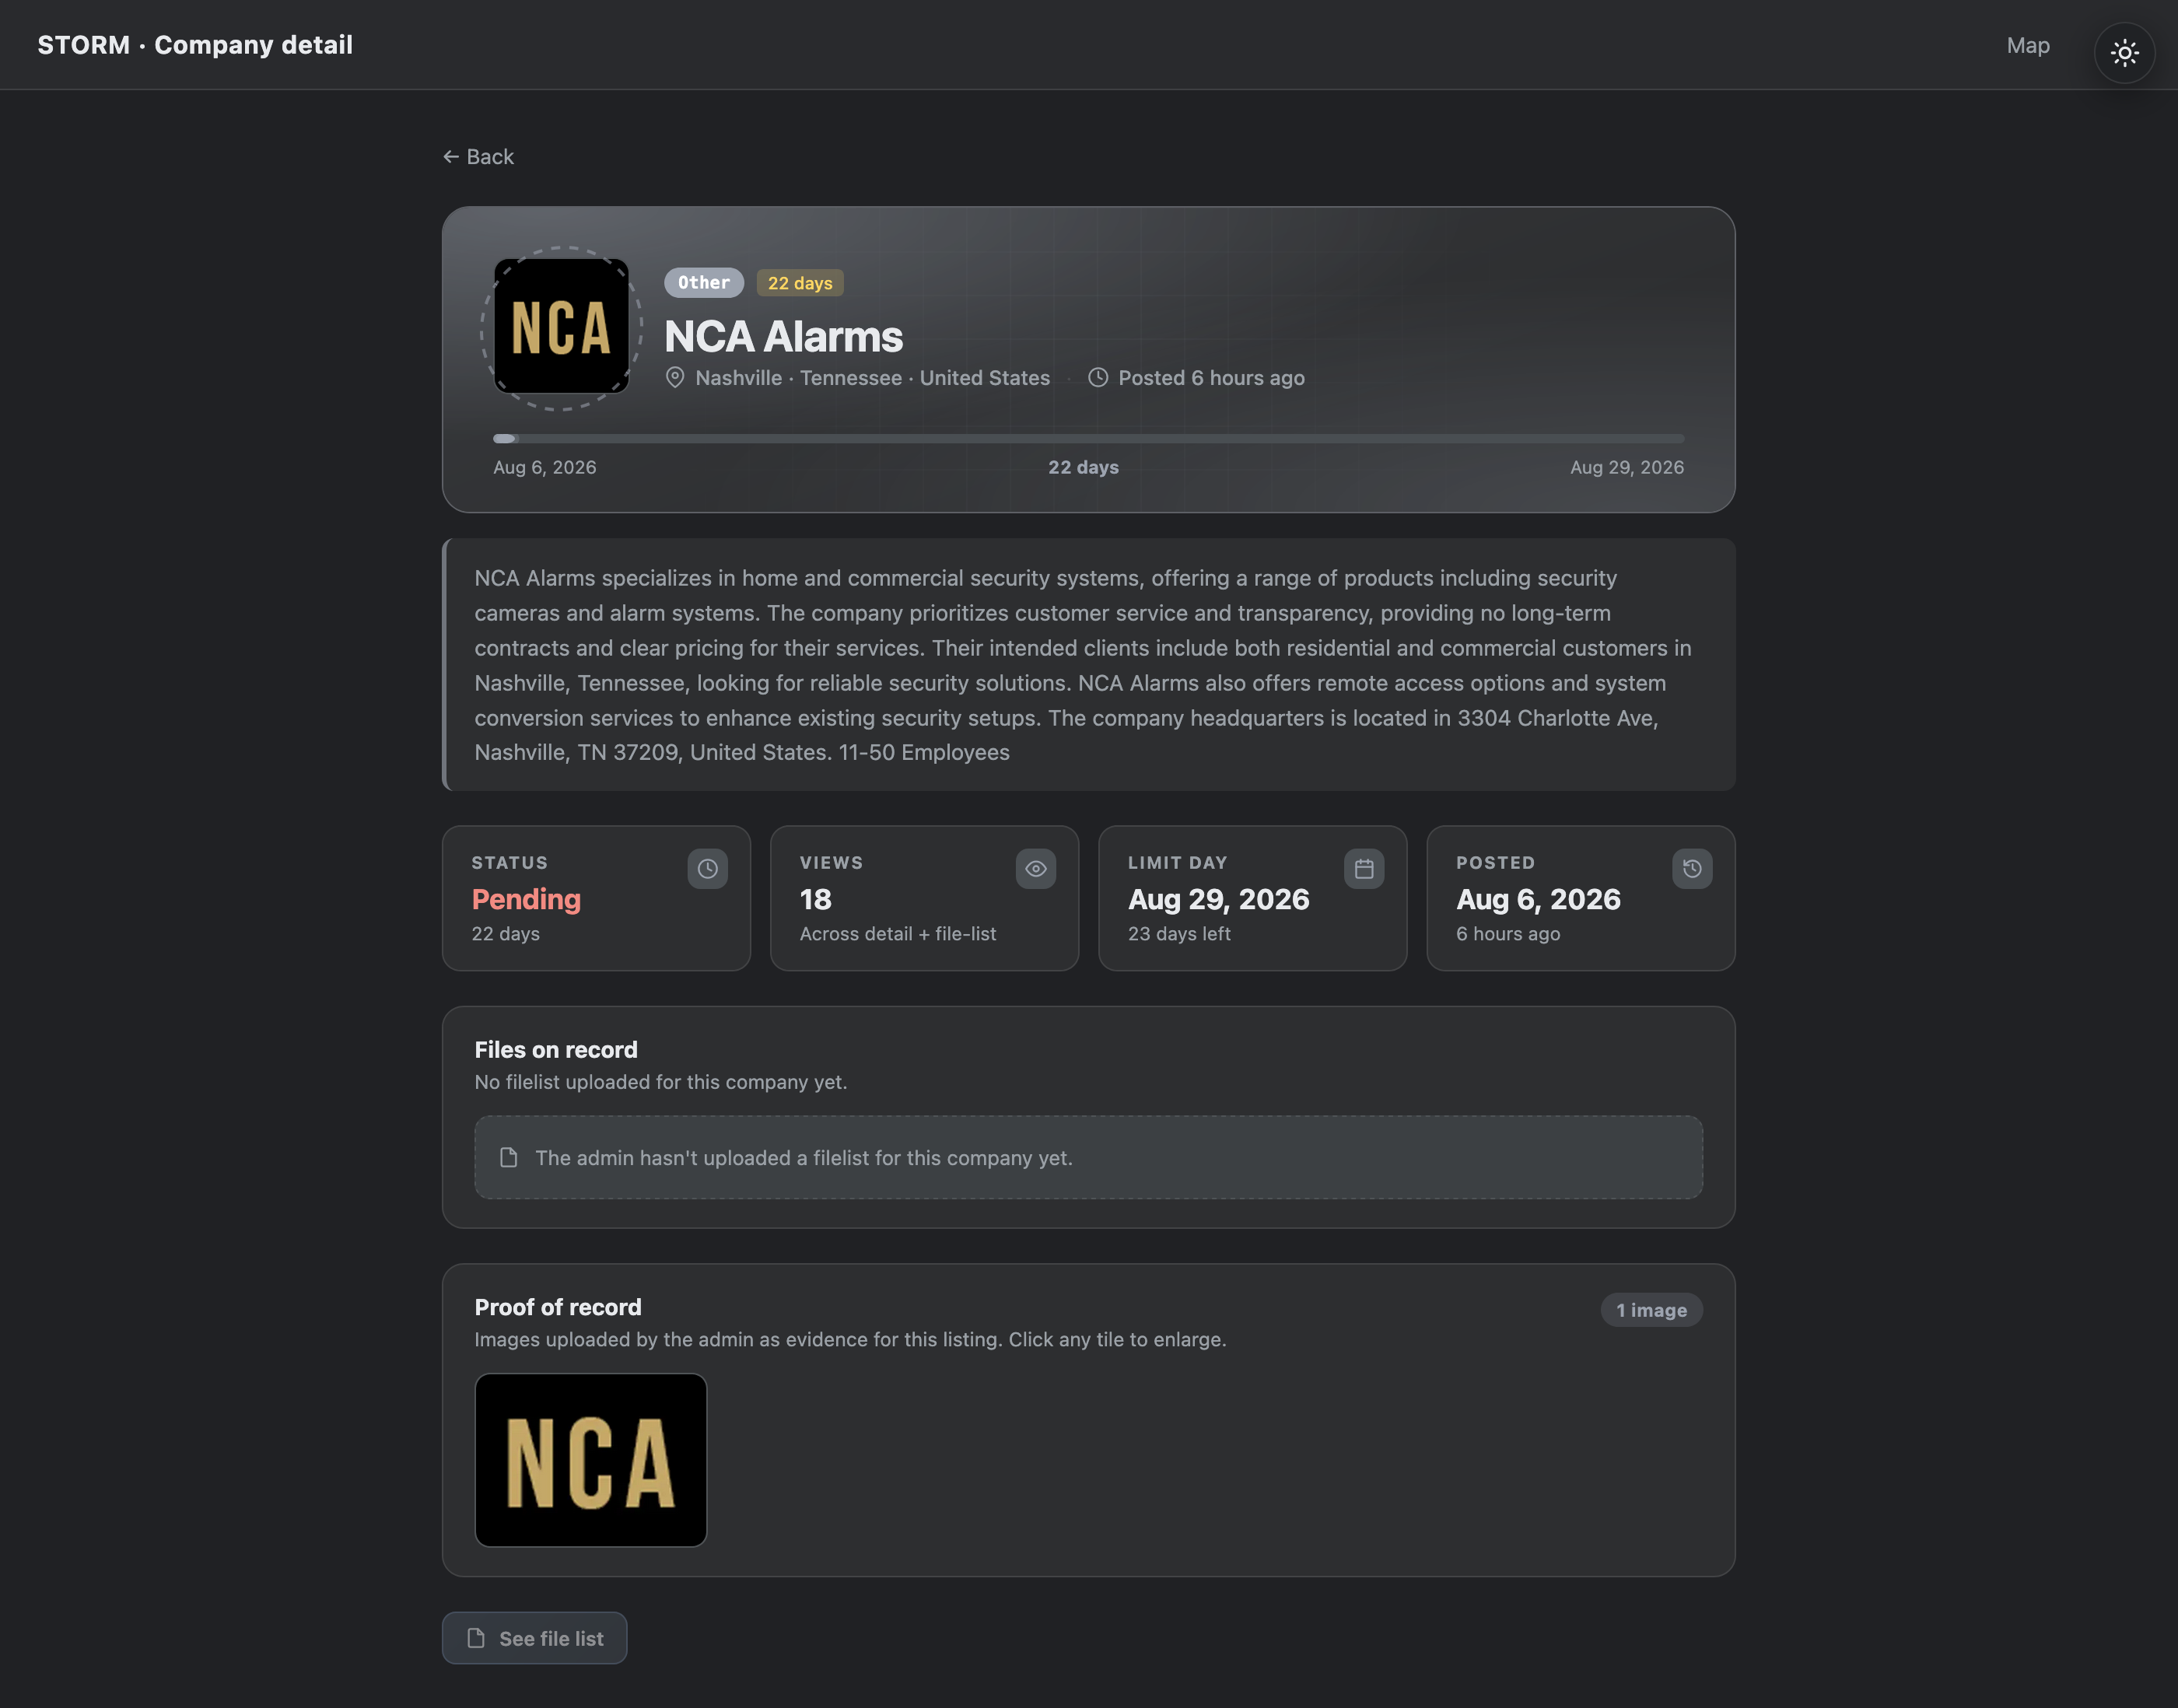Click the 23 days left text
The width and height of the screenshot is (2178, 1708).
1179,933
